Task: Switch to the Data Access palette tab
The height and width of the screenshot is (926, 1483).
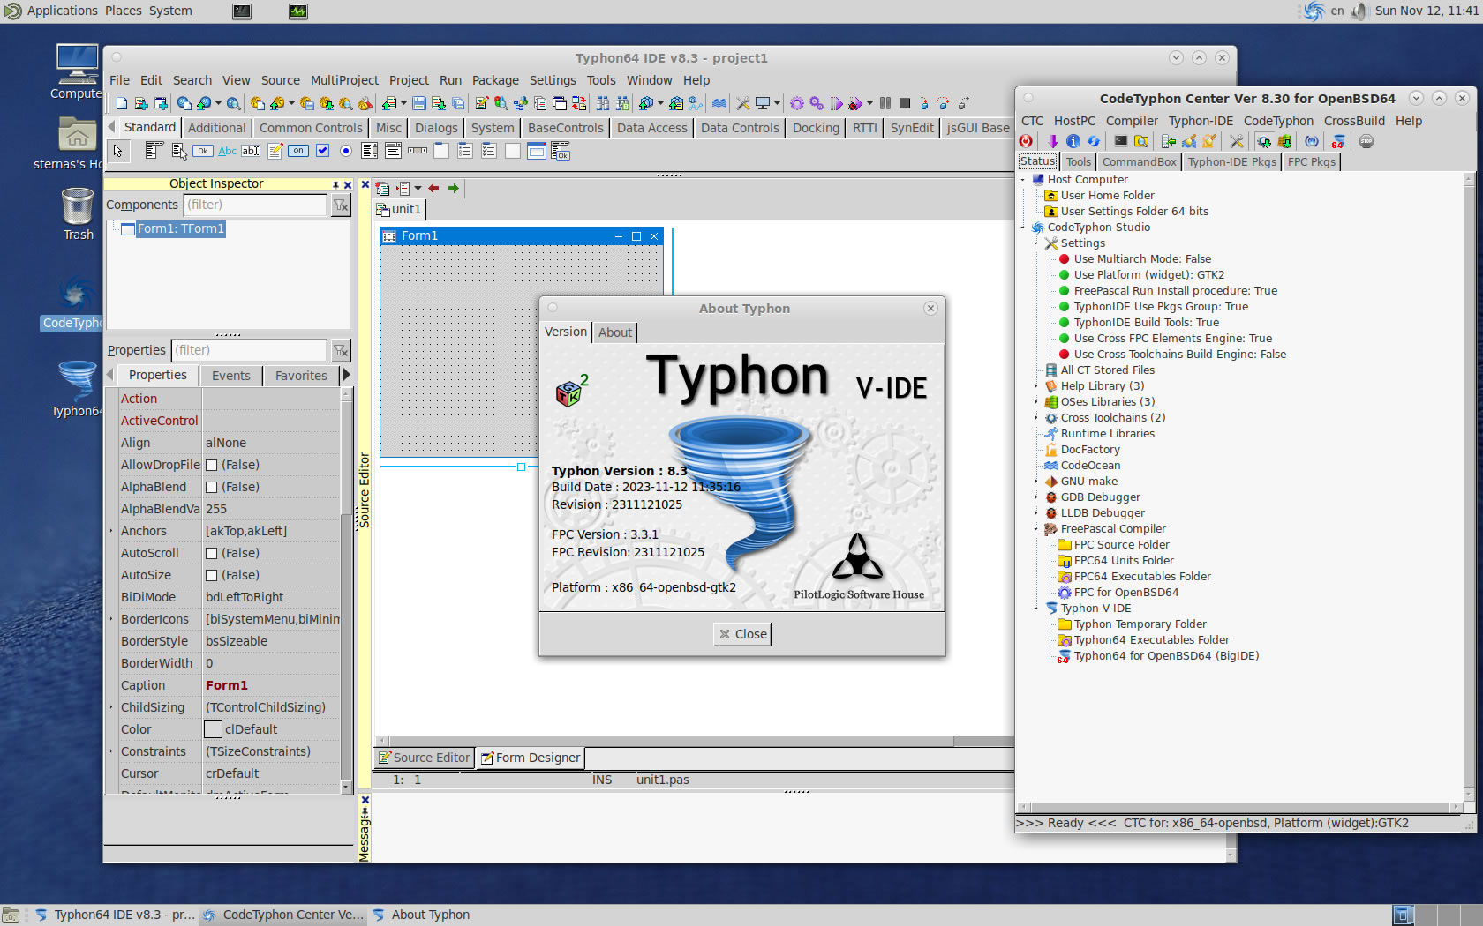Action: (651, 128)
